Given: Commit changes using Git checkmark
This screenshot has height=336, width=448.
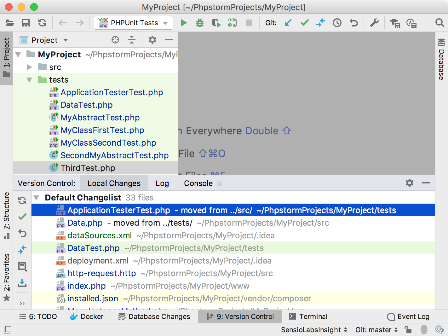Looking at the screenshot, I should pyautogui.click(x=304, y=23).
